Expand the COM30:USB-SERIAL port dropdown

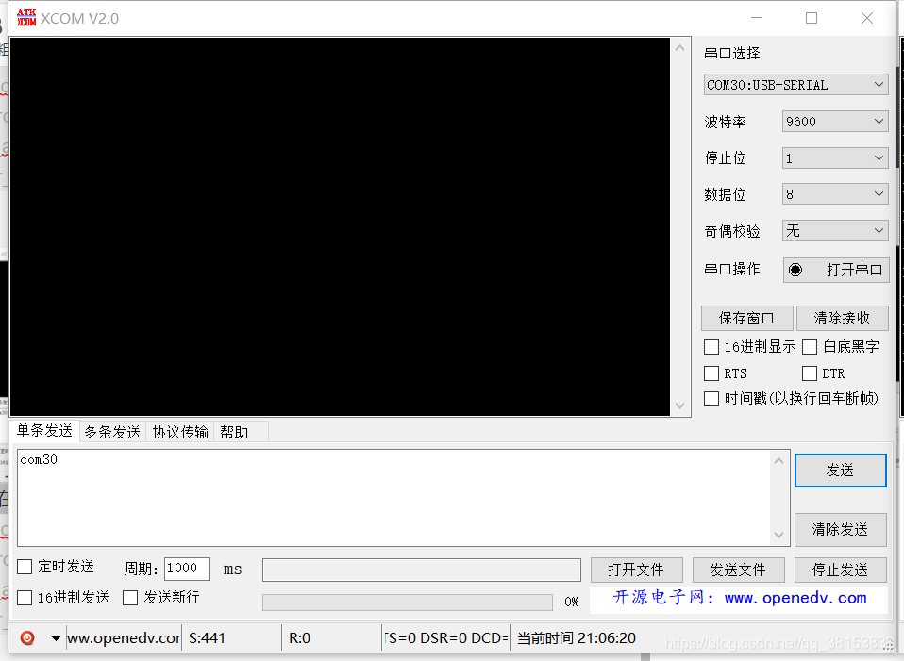795,85
